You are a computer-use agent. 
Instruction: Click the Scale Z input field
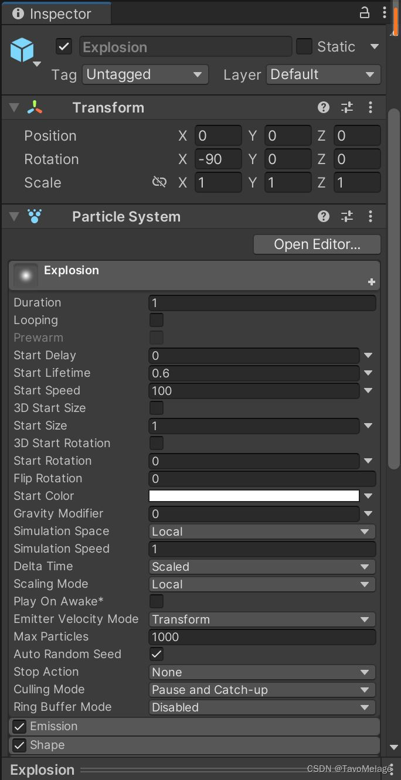[357, 182]
